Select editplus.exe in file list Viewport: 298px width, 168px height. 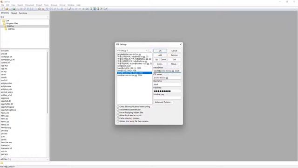coord(6,86)
